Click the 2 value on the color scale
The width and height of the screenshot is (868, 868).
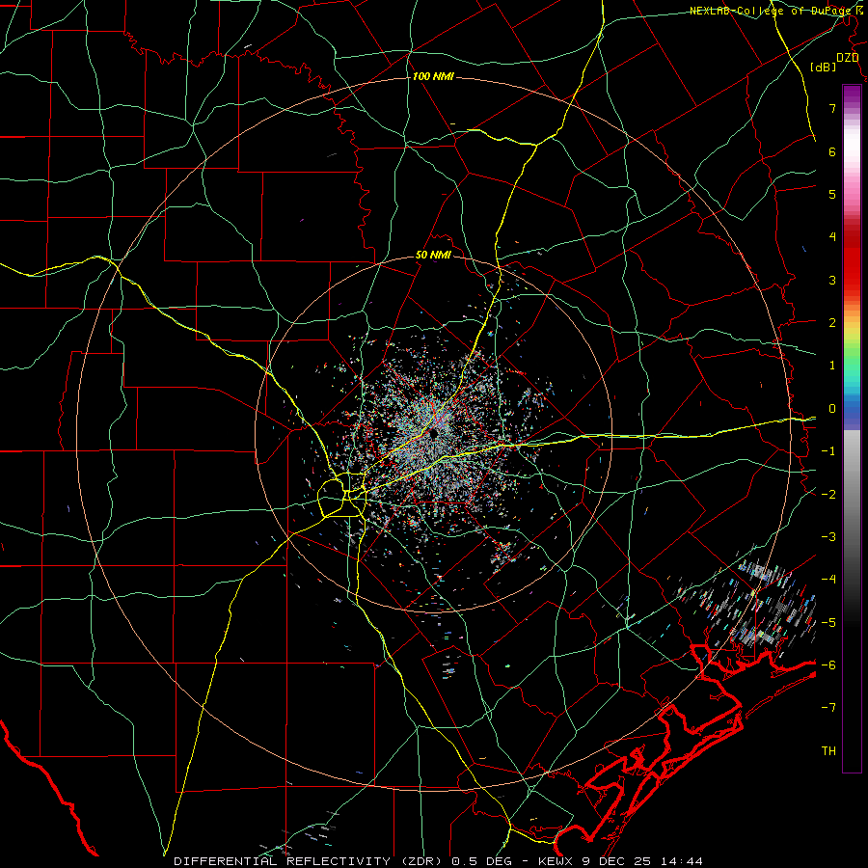coord(832,323)
